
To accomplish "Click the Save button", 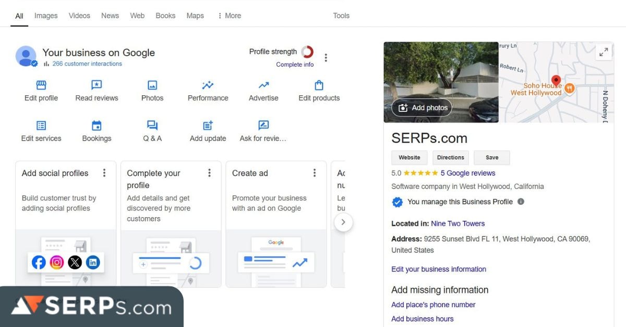I will [492, 158].
